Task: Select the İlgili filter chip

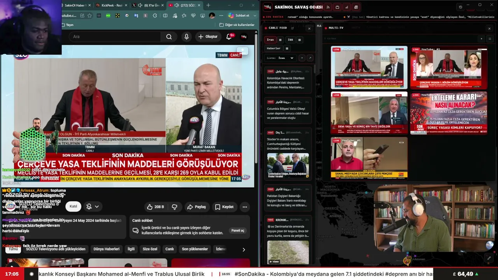Action: (x=131, y=249)
